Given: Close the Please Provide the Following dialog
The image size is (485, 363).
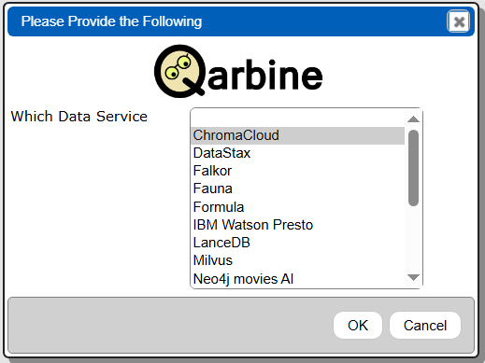Looking at the screenshot, I should click(458, 21).
